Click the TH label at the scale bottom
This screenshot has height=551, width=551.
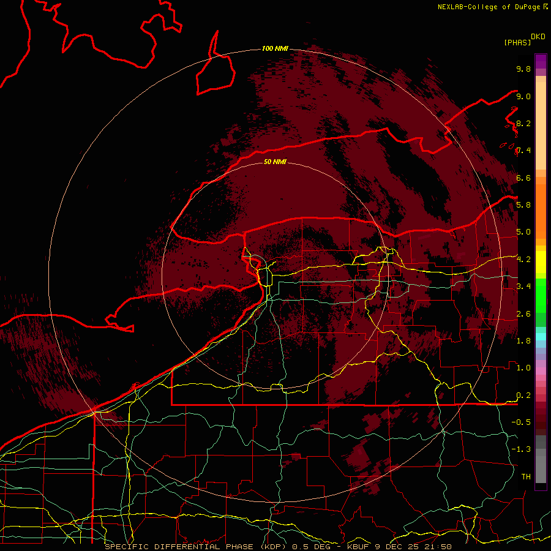tap(526, 477)
